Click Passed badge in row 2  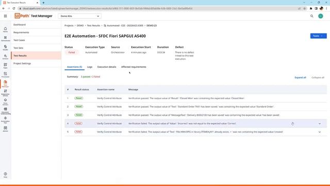[79, 107]
